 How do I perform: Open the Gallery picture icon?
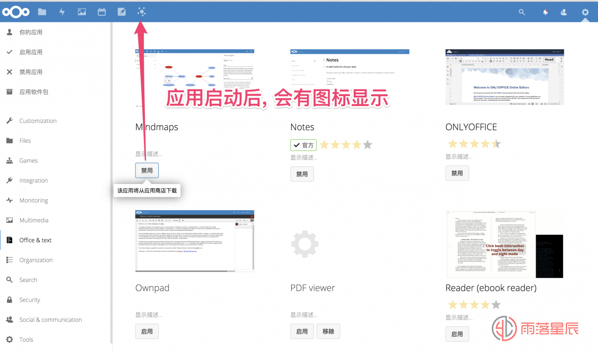[82, 12]
